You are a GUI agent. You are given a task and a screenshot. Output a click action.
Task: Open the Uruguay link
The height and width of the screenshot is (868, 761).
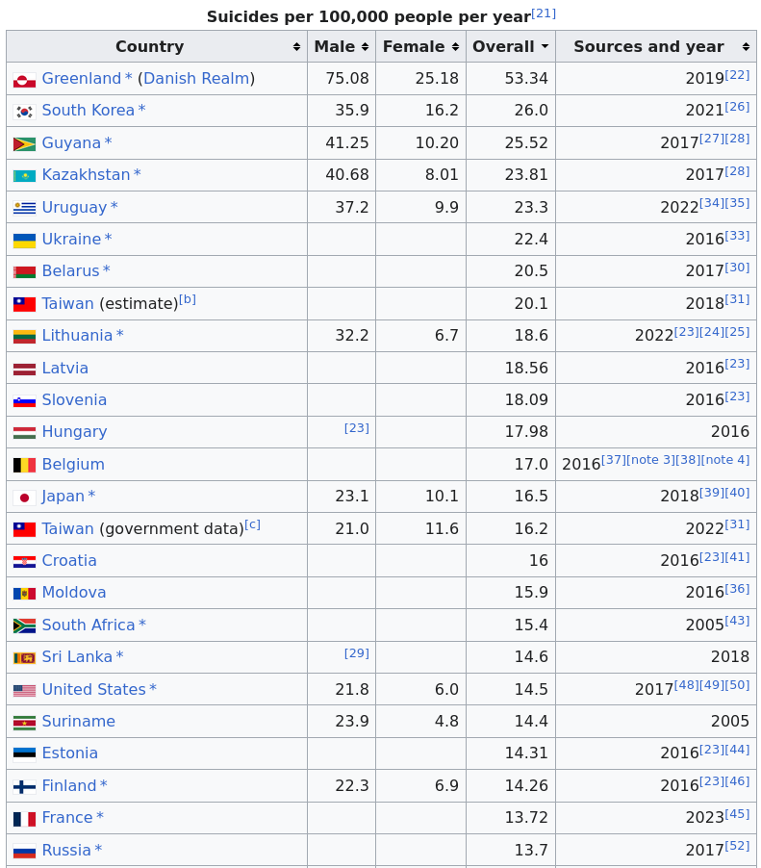(74, 207)
